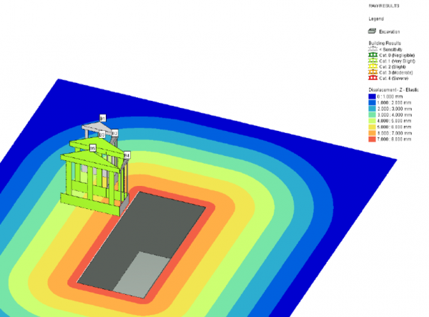The height and width of the screenshot is (317, 429).
Task: Click the 5.000 : 6.000 mm color swatch
Action: (x=372, y=127)
